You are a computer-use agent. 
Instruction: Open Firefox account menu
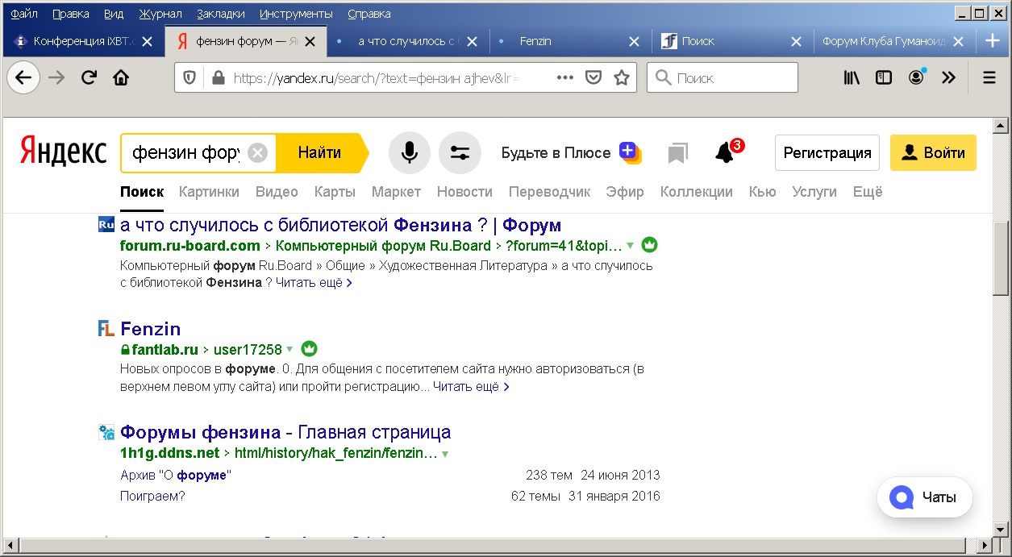[917, 77]
